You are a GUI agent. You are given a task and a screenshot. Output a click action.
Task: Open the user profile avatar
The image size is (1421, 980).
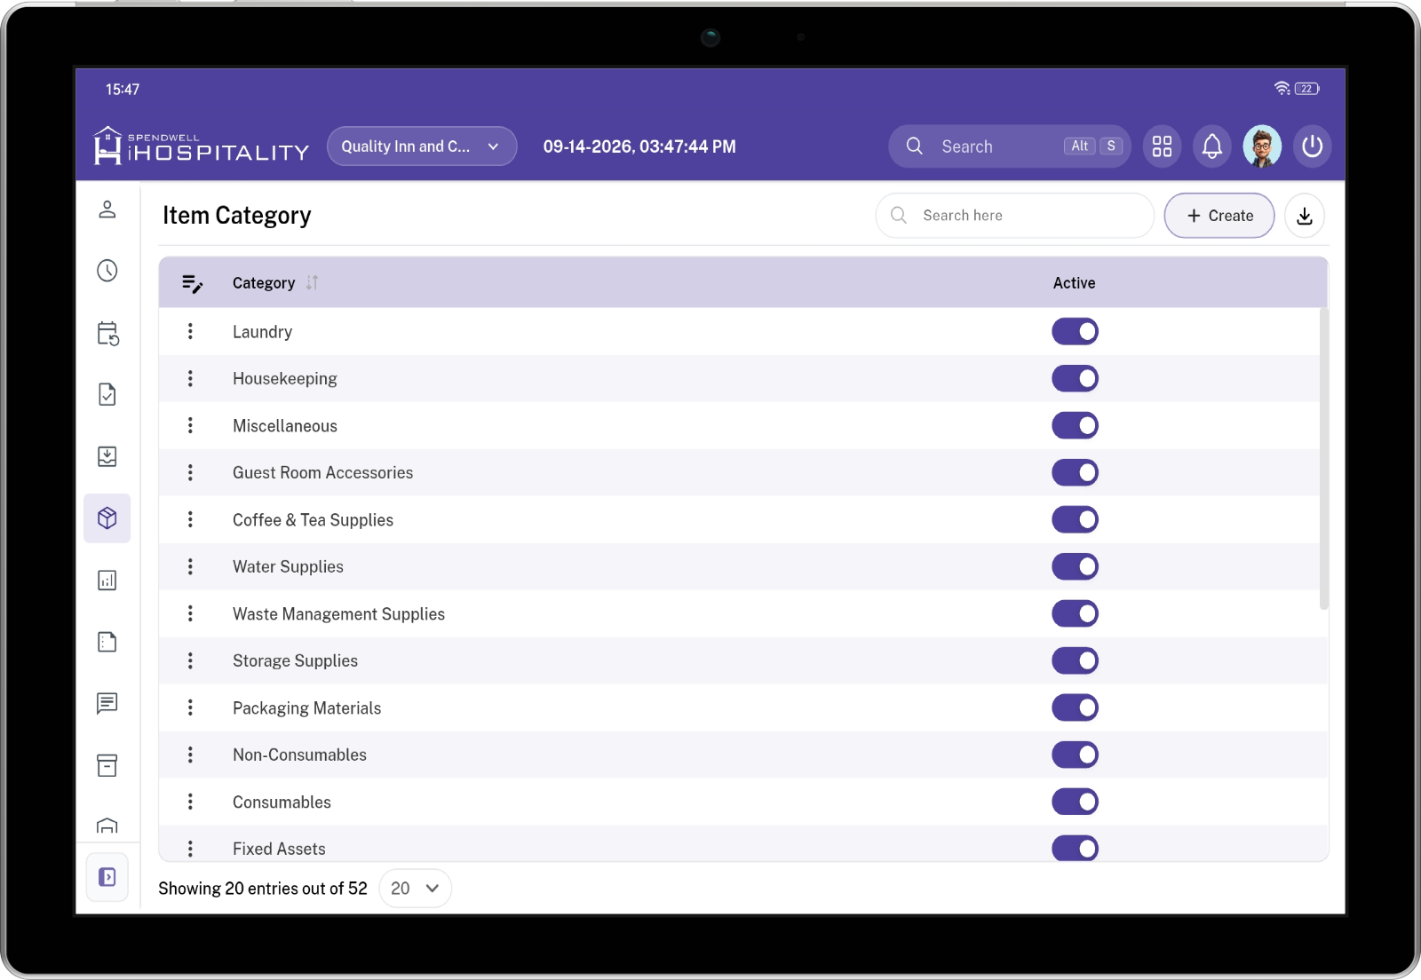point(1262,146)
